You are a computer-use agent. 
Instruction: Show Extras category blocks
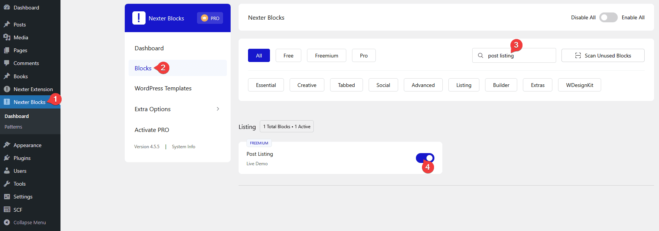(x=538, y=85)
